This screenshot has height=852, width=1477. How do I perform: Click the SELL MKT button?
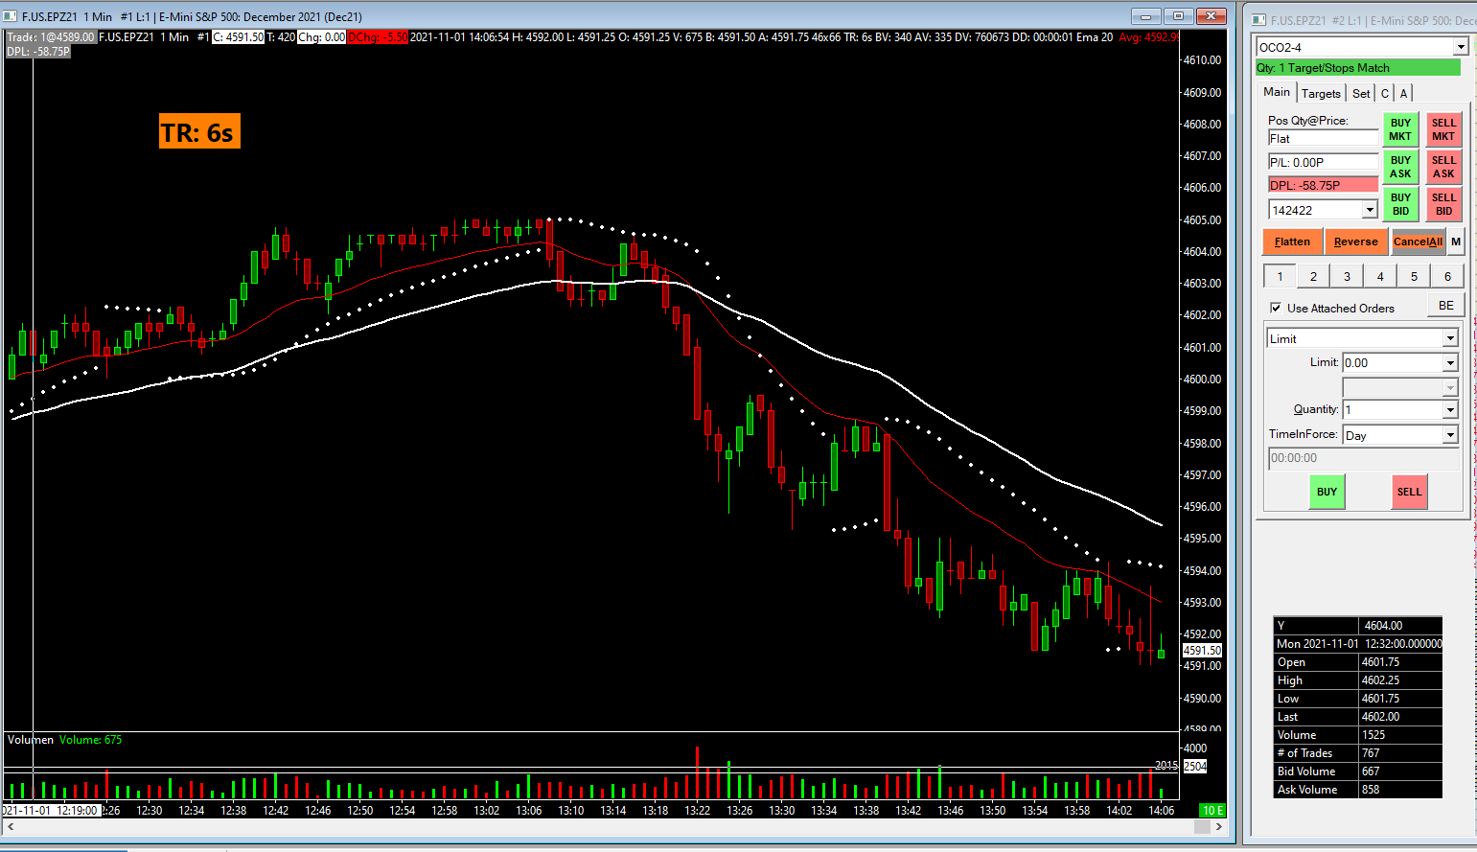click(x=1443, y=129)
